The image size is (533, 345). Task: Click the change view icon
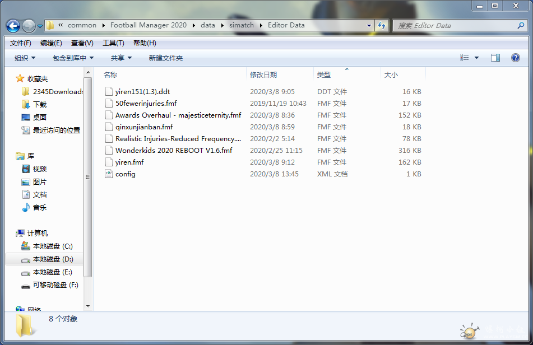pyautogui.click(x=465, y=58)
